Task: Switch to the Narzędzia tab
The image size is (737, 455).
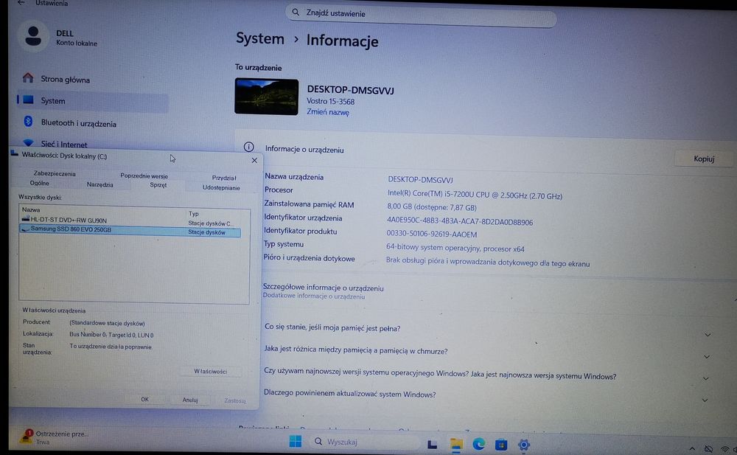Action: [x=99, y=184]
